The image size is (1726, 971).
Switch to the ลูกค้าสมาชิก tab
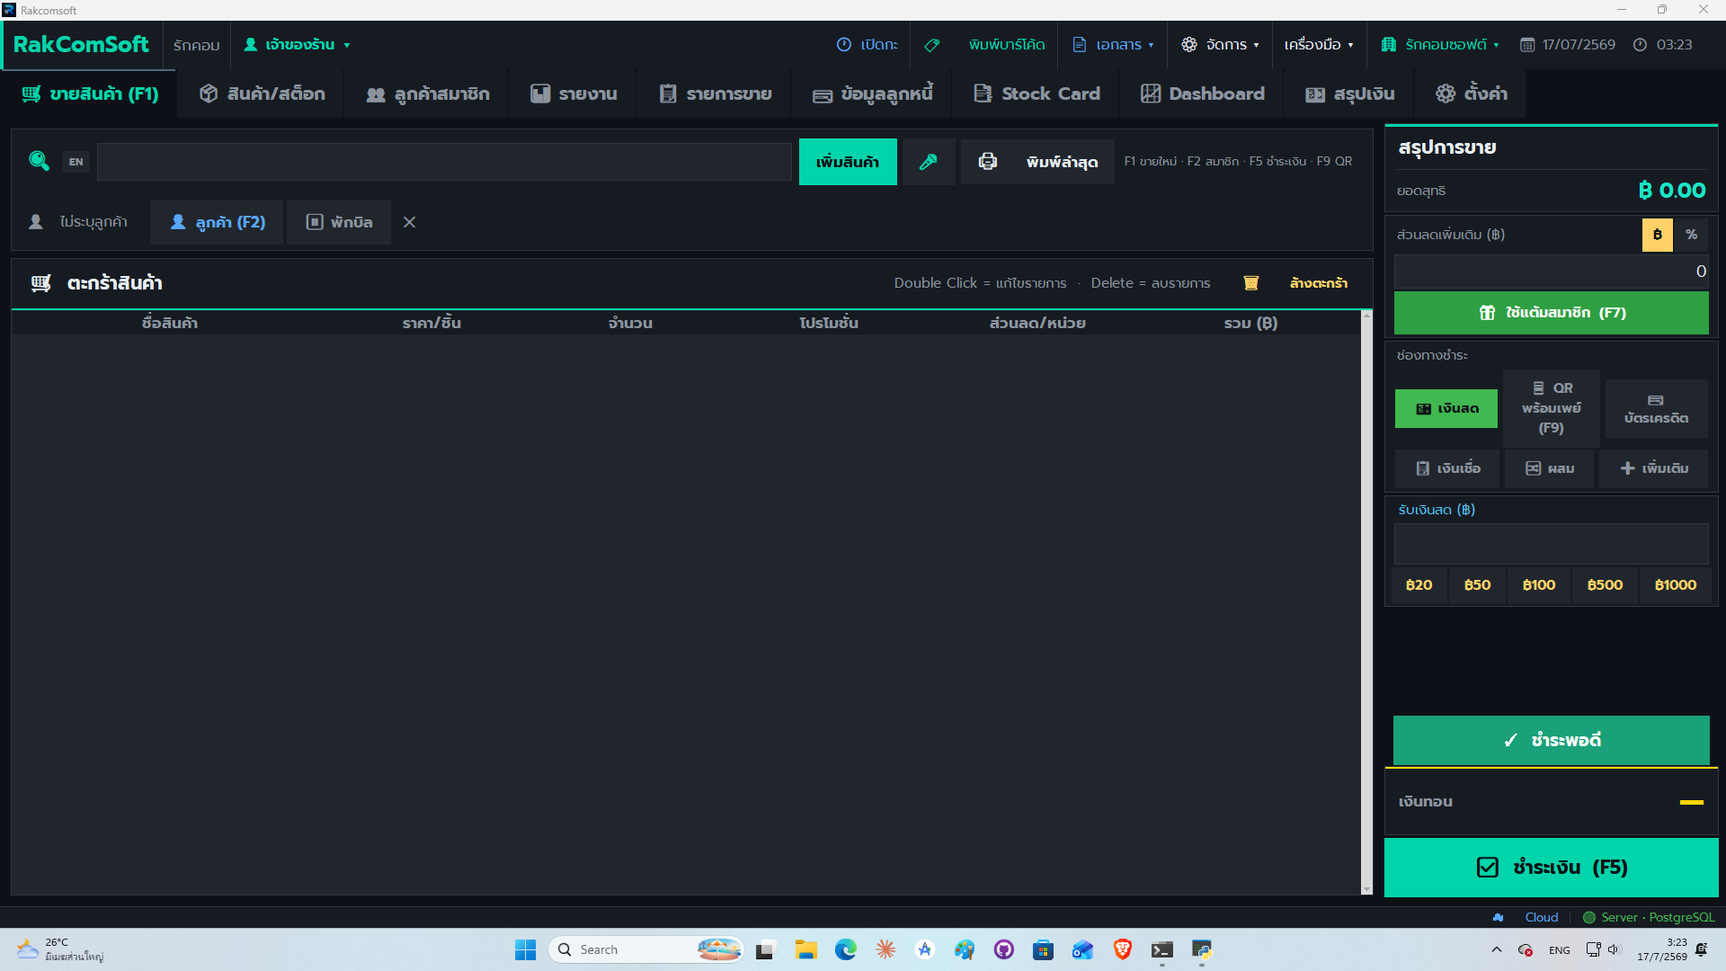427,94
